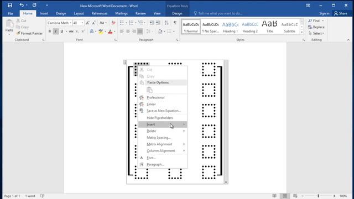Open the Line Spacing dropdown
This screenshot has width=354, height=199.
click(149, 32)
